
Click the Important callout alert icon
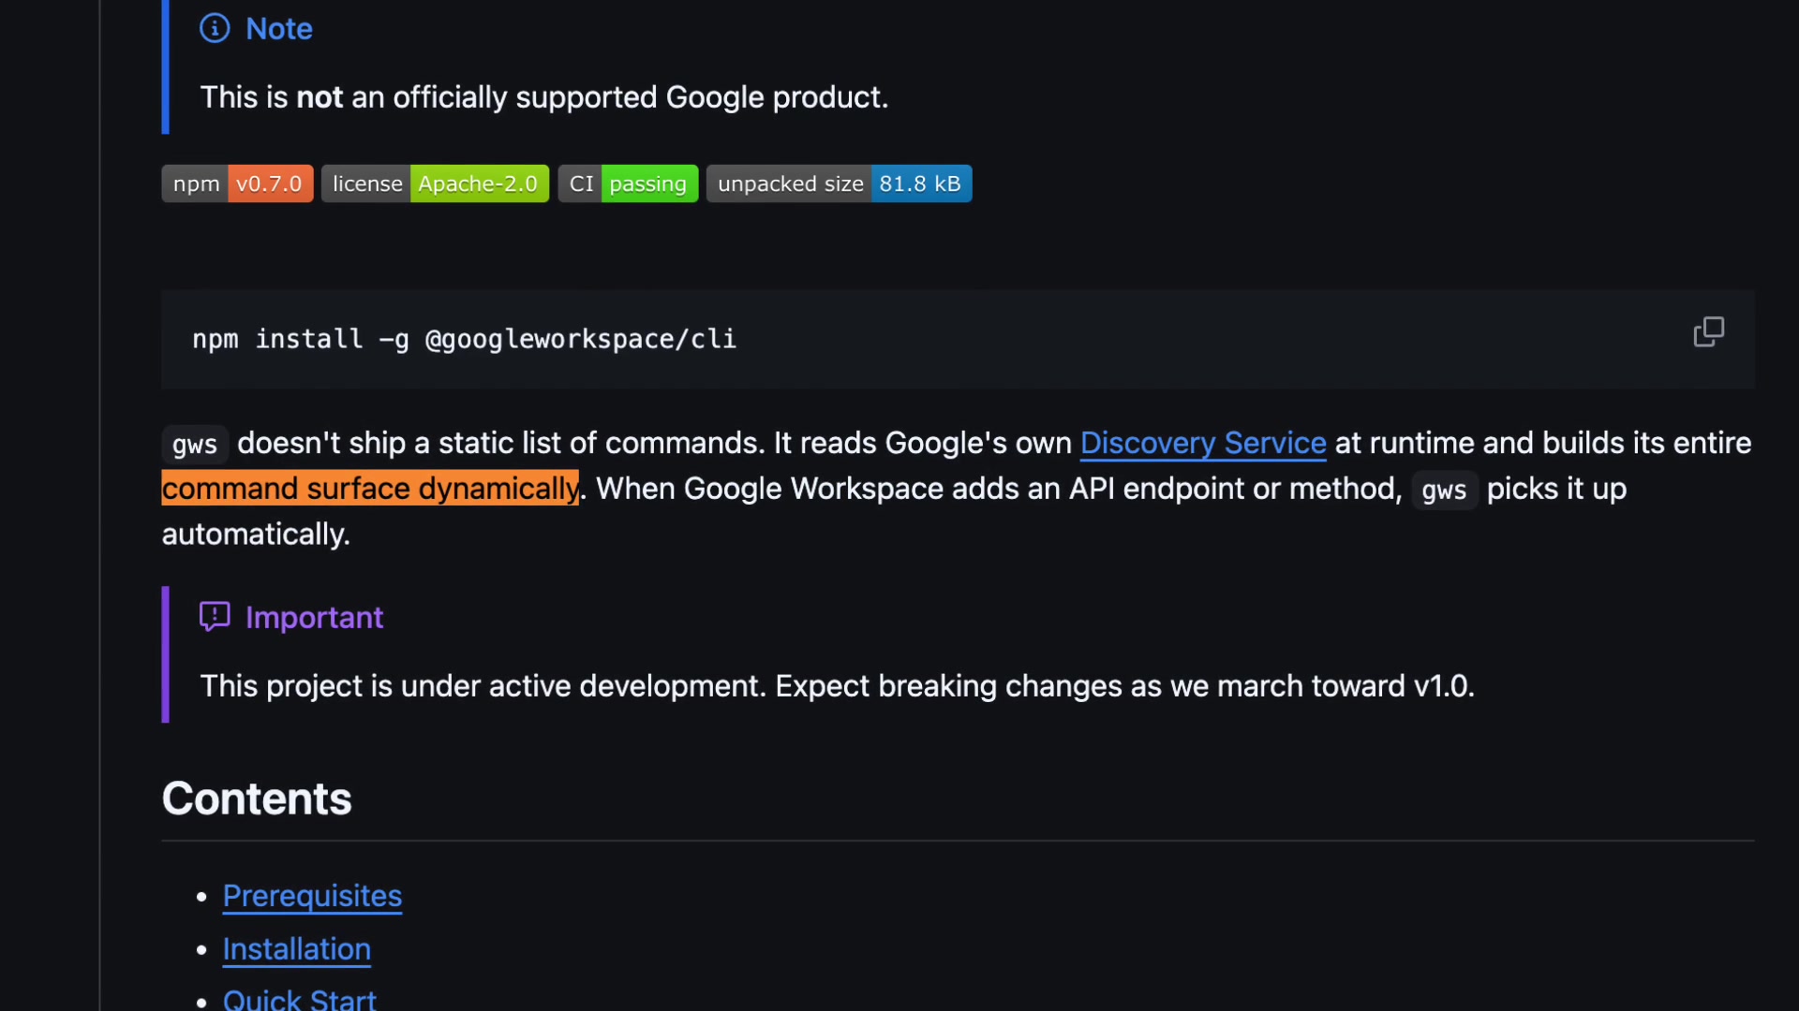tap(214, 616)
